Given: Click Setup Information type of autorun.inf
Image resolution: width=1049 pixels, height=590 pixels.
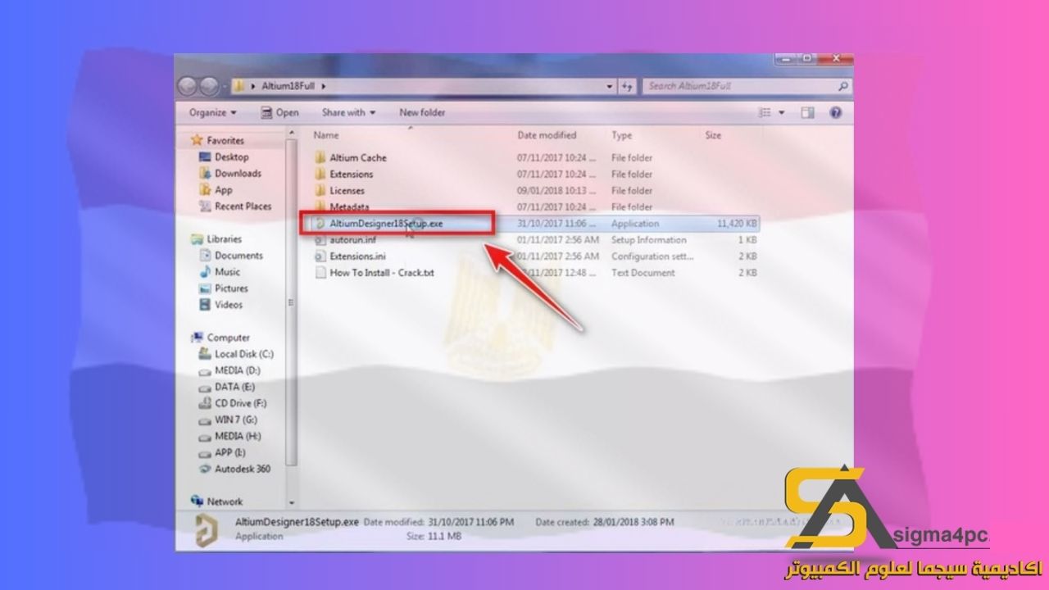Looking at the screenshot, I should pos(648,240).
